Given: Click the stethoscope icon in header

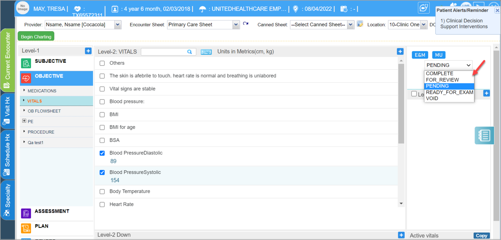Looking at the screenshot, I should tap(424, 8).
